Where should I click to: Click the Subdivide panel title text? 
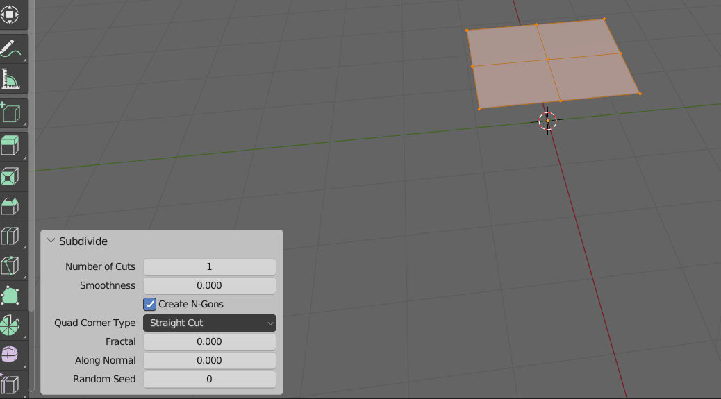[83, 241]
